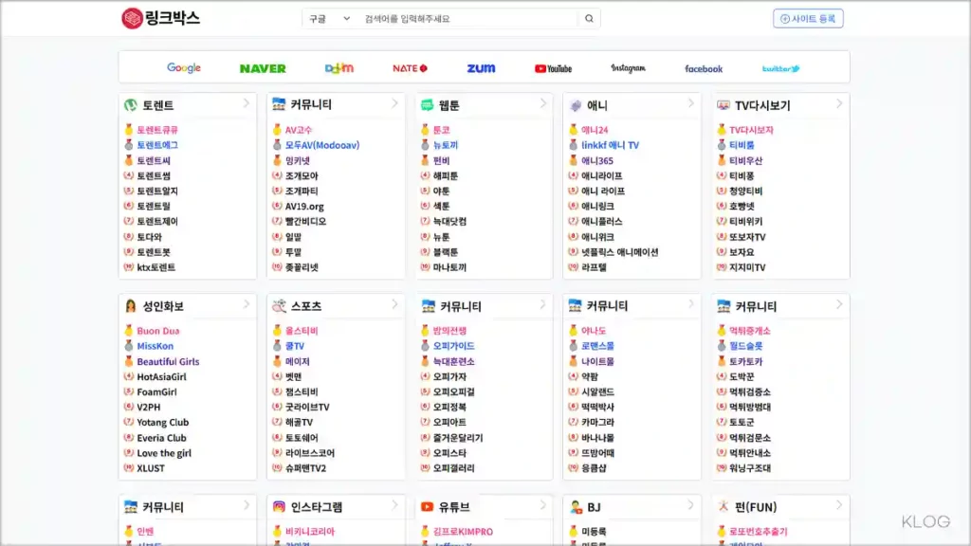971x546 pixels.
Task: Focus the 검색어를 입력해주세요 search field
Action: pos(469,19)
